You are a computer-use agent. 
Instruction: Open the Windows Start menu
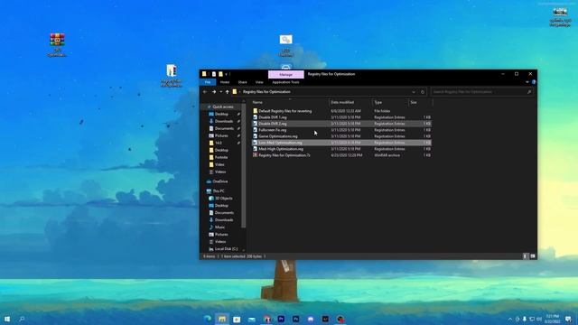(x=7, y=319)
